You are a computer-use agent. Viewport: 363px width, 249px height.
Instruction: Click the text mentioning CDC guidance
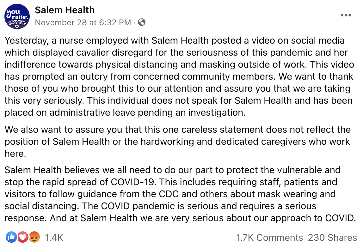(x=170, y=194)
